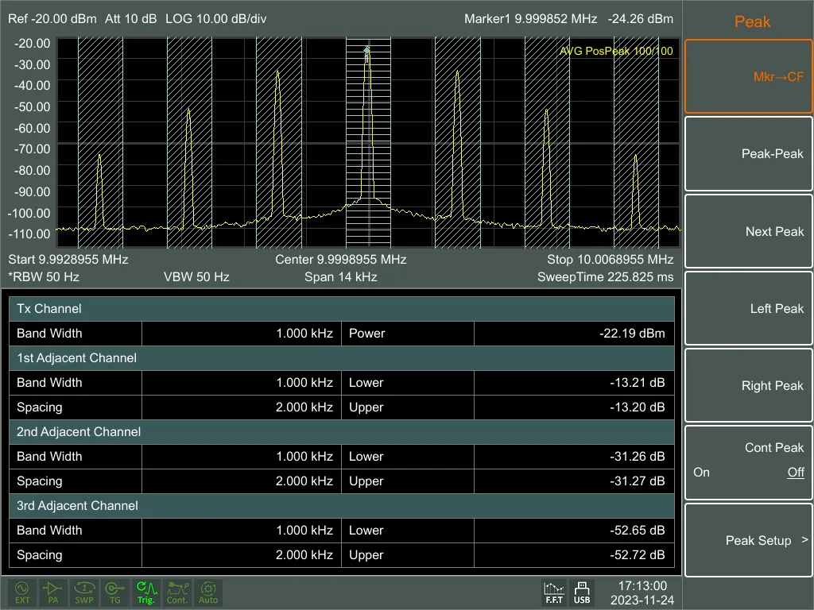Viewport: 814px width, 610px height.
Task: Click the EXT reference icon
Action: click(x=22, y=593)
